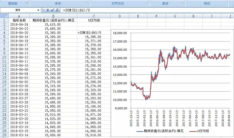Select column F header

click(156, 16)
